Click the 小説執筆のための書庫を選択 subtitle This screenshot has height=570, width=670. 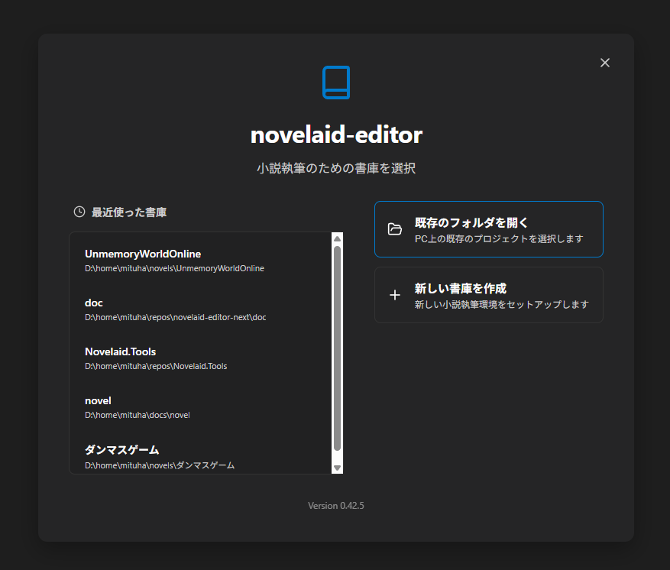[336, 168]
